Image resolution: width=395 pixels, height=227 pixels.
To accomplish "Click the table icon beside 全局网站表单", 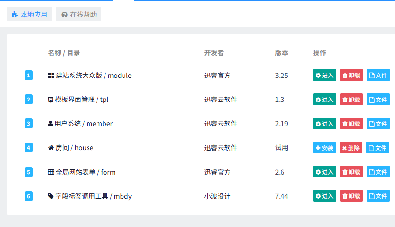I will tap(51, 172).
